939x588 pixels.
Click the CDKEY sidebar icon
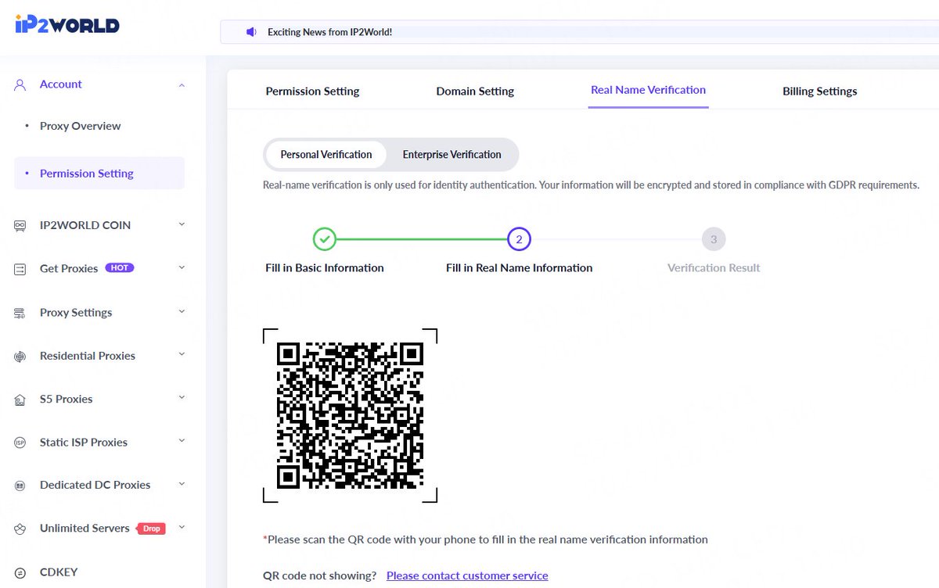tap(20, 572)
